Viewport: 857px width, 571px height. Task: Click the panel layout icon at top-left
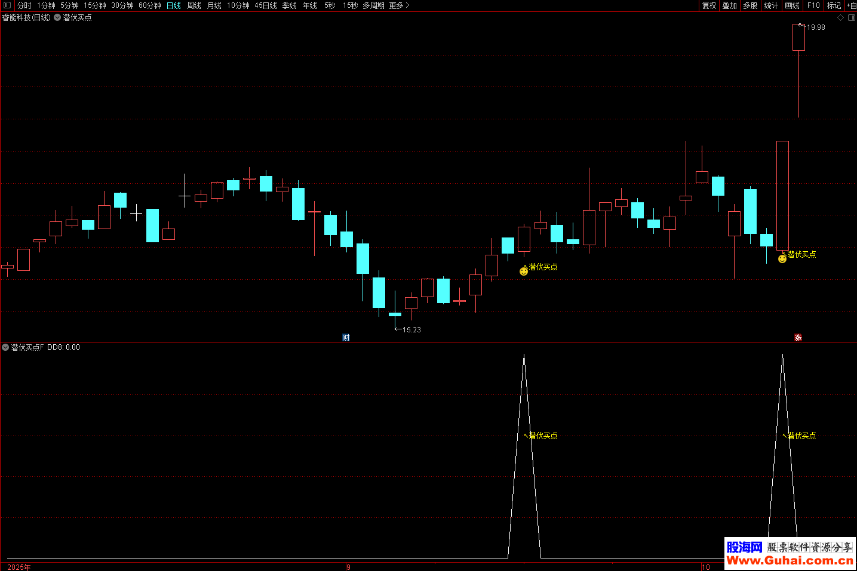(7, 5)
